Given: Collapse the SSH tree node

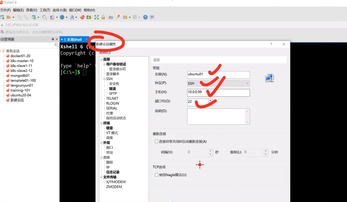Looking at the screenshot, I should tap(105, 79).
